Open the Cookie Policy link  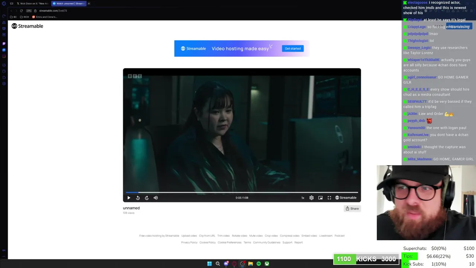coord(208,242)
